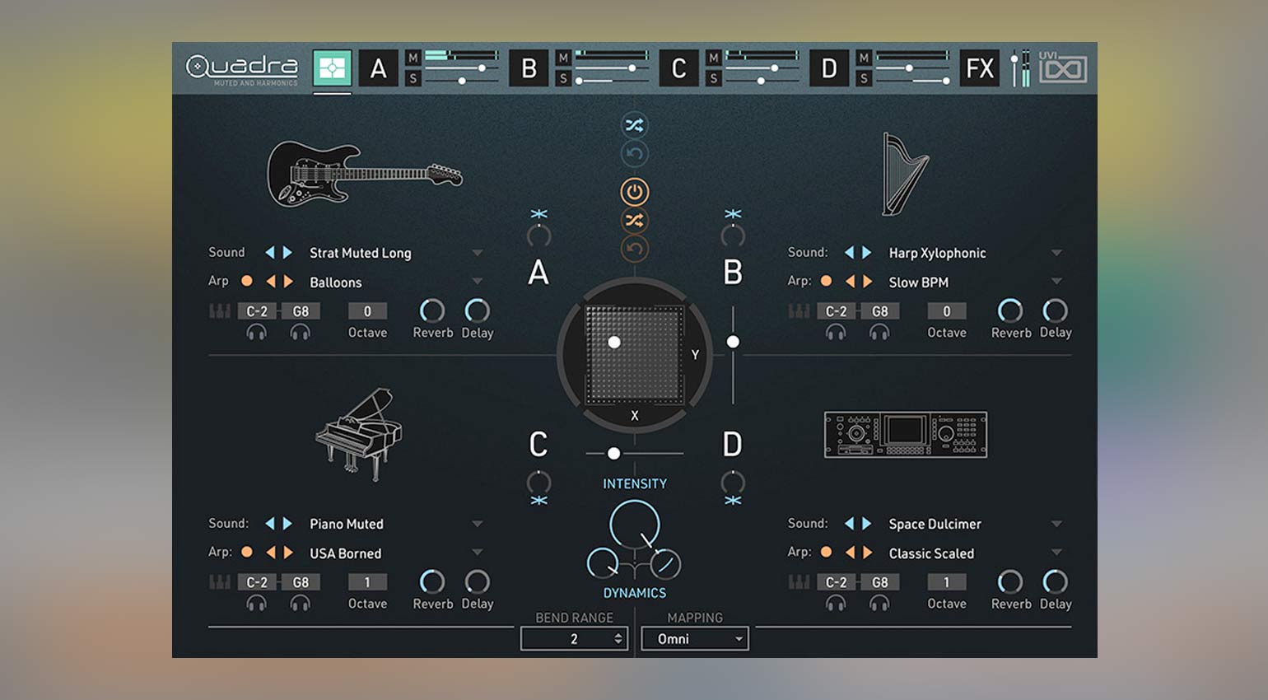
Task: Open the Space Dulcimer sound dropdown
Action: 1056,524
